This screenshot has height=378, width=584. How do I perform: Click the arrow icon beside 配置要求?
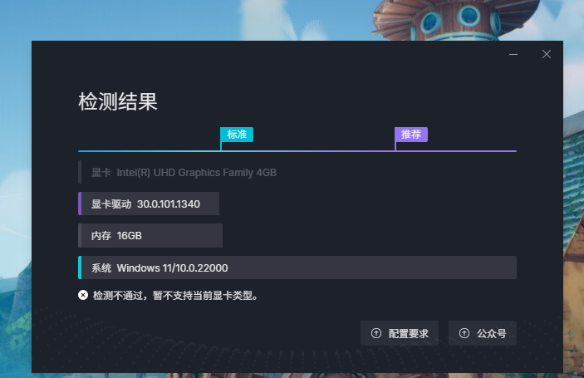pyautogui.click(x=376, y=333)
